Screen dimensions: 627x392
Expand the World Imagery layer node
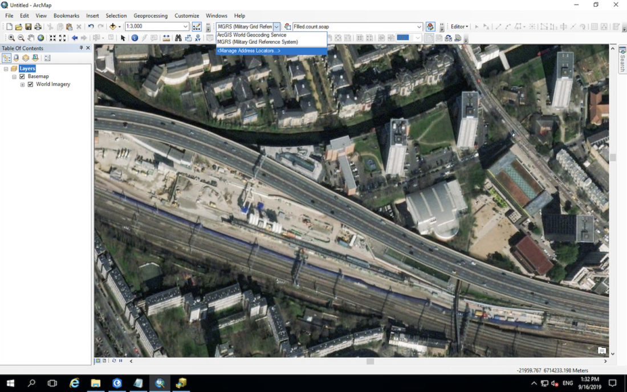pos(22,84)
